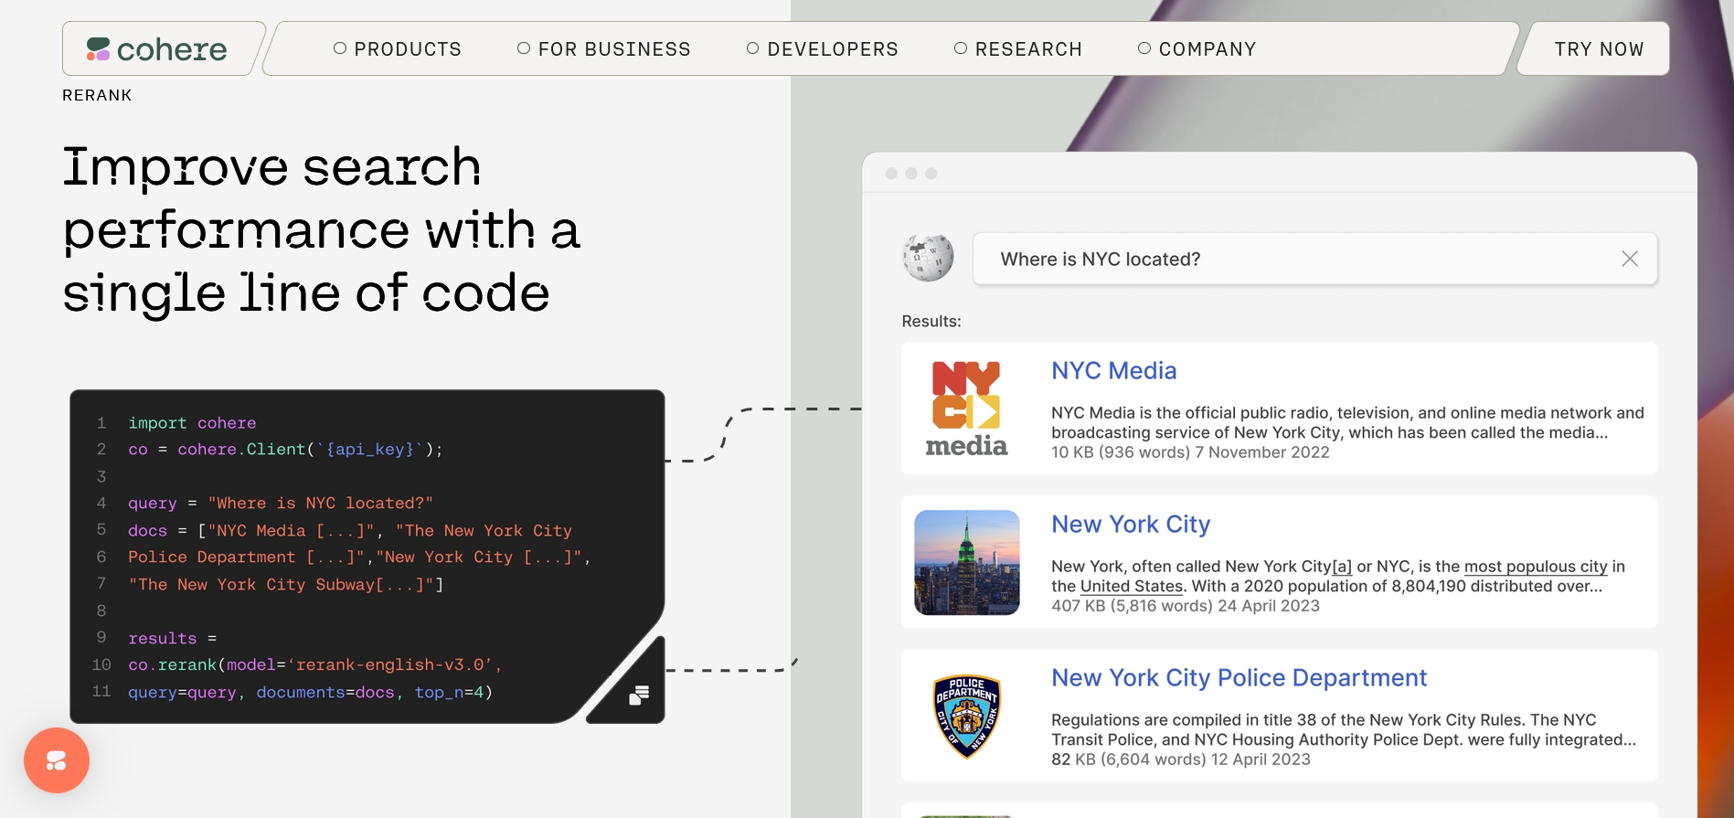Open the New York City result title
Image resolution: width=1734 pixels, height=818 pixels.
pos(1131,524)
